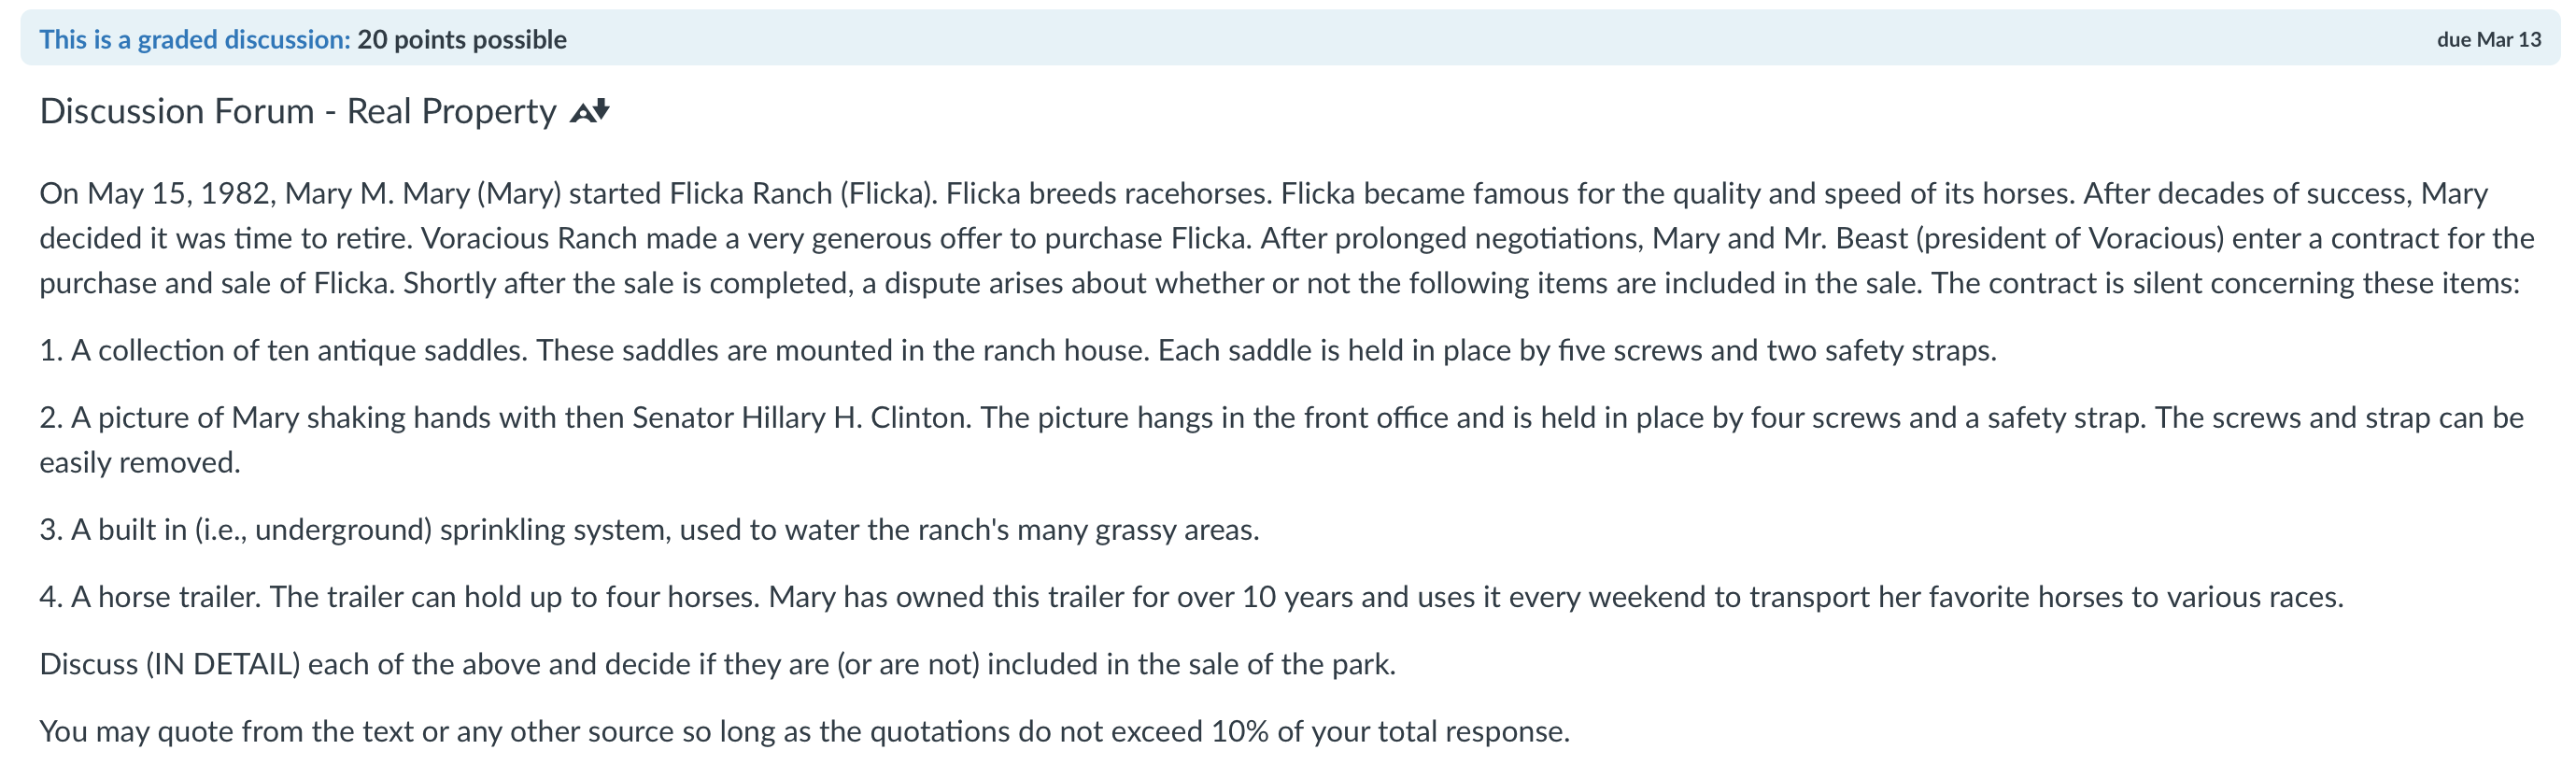Viewport: 2576px width, 764px height.
Task: Click the '20 points possible' label
Action: [x=462, y=40]
